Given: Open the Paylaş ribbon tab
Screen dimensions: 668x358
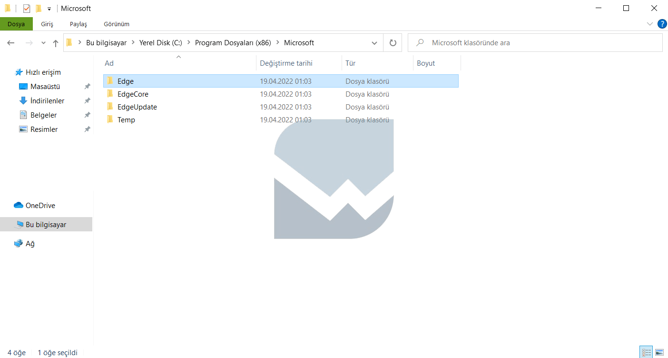Looking at the screenshot, I should pyautogui.click(x=79, y=24).
